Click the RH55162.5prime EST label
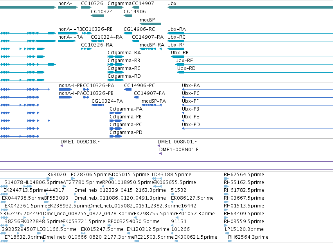 [244, 182]
